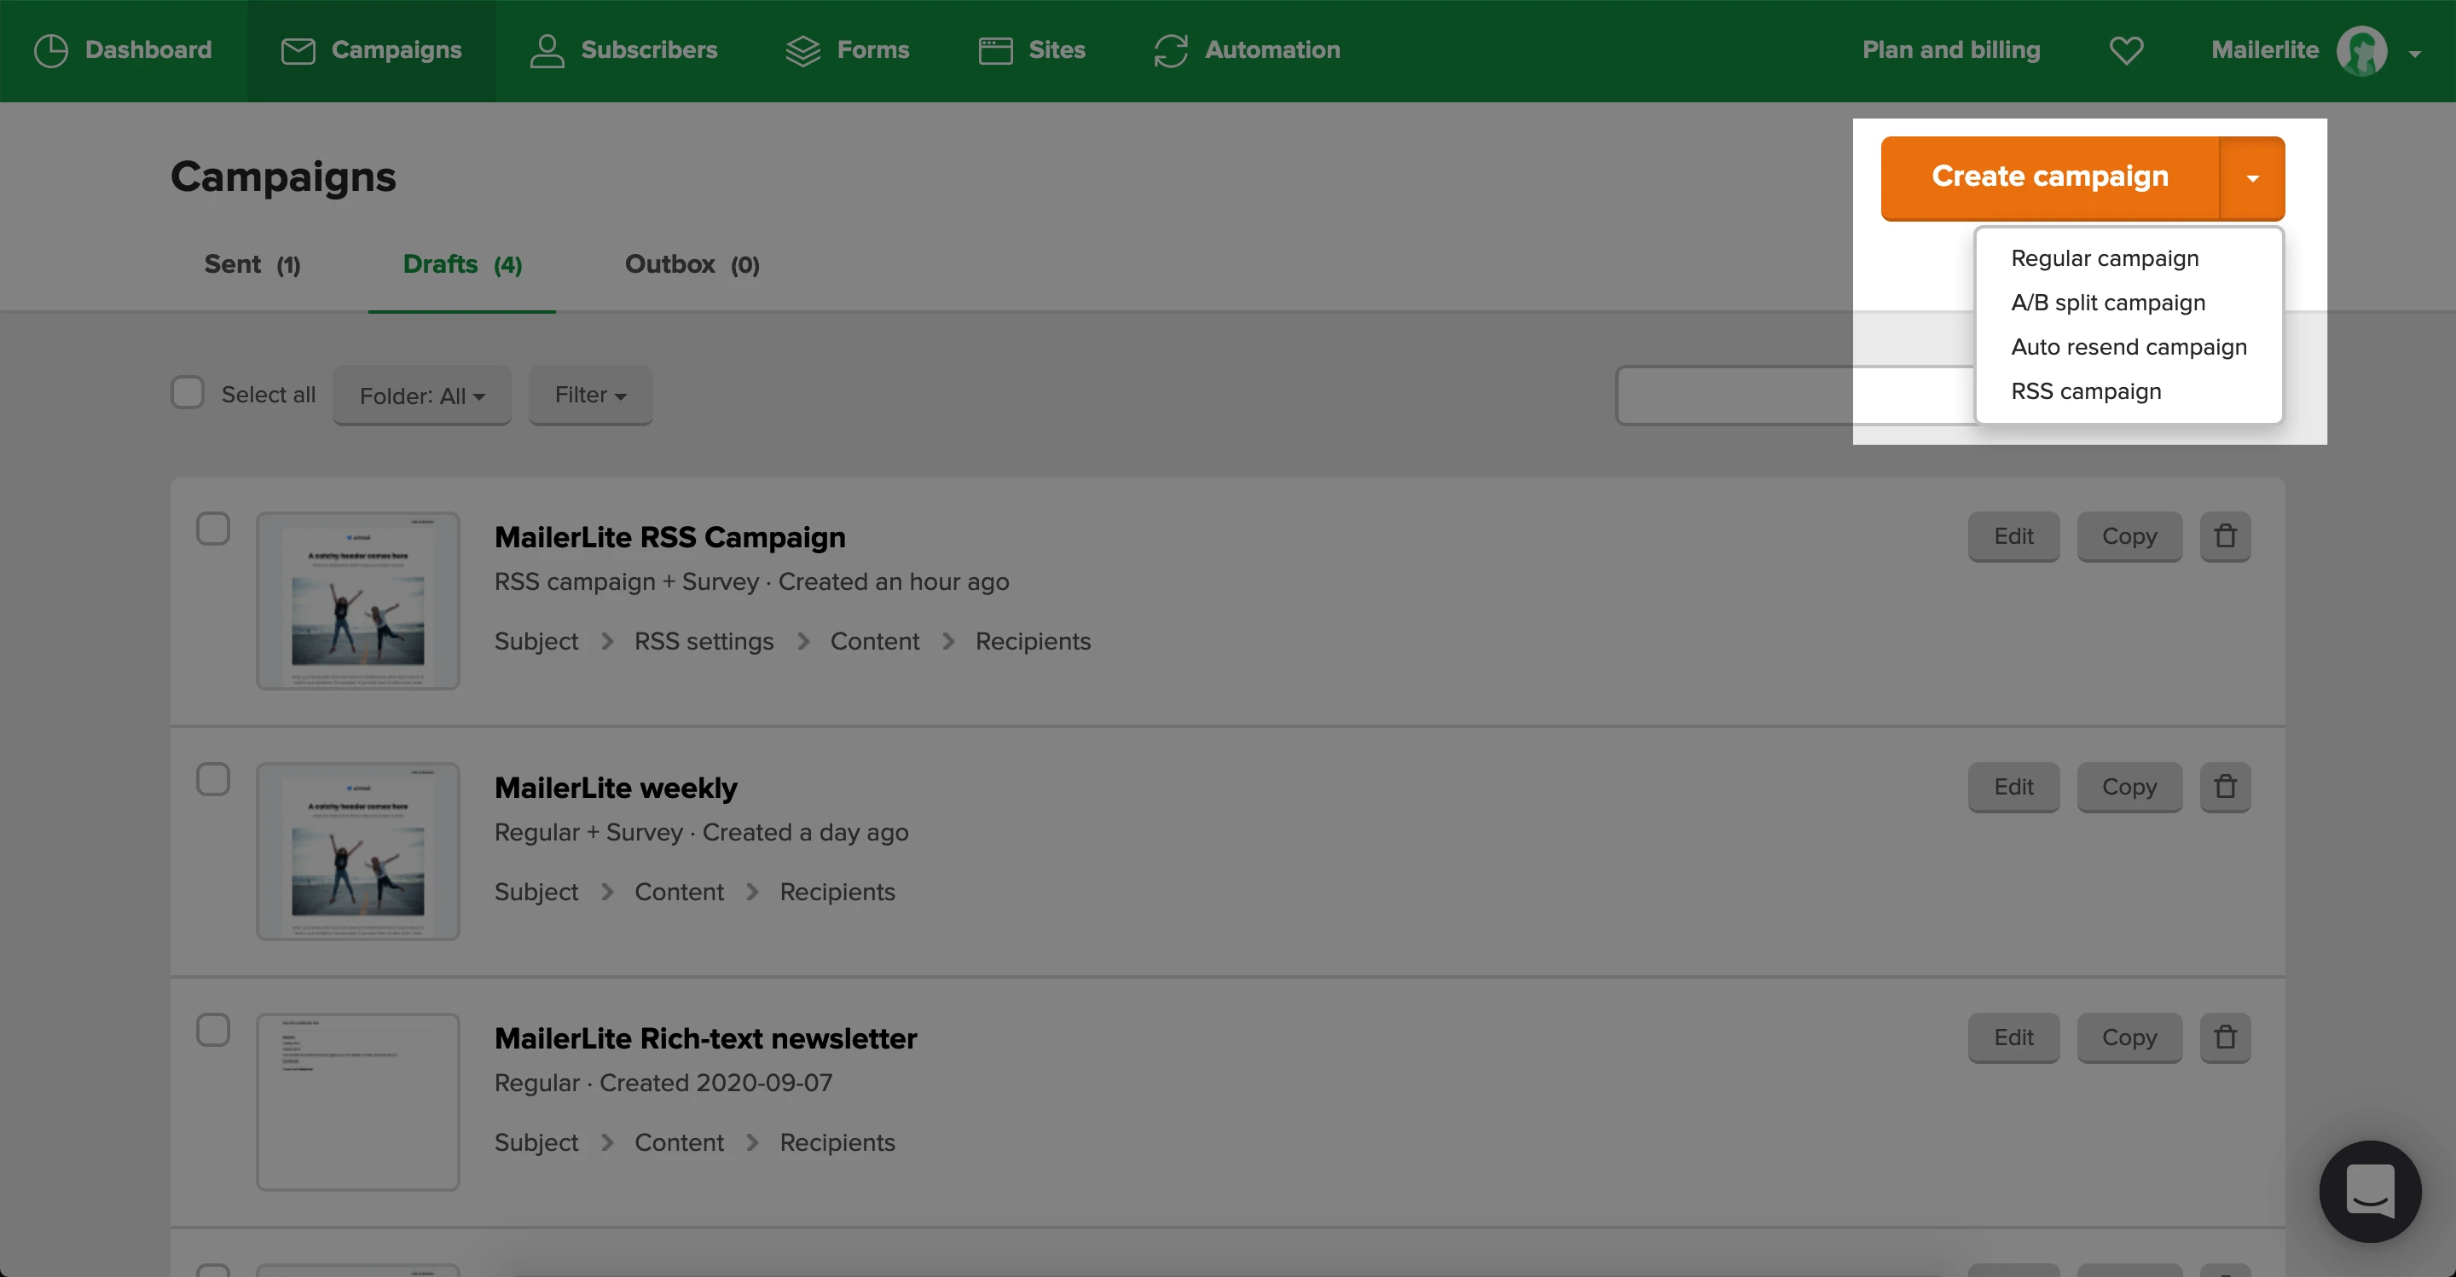Screen dimensions: 2456x1277
Task: Click the Automation refresh arrows icon
Action: 1170,50
